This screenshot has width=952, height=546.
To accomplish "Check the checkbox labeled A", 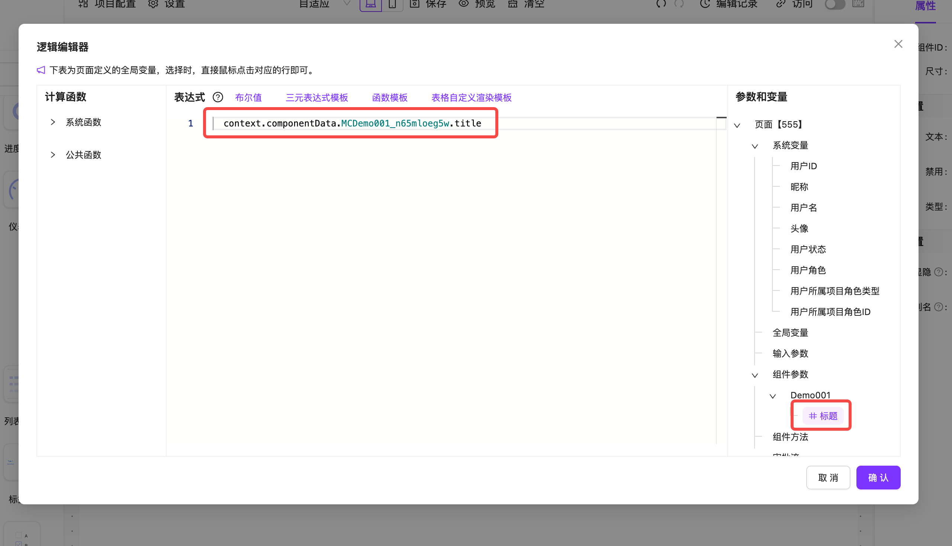I will (x=18, y=535).
